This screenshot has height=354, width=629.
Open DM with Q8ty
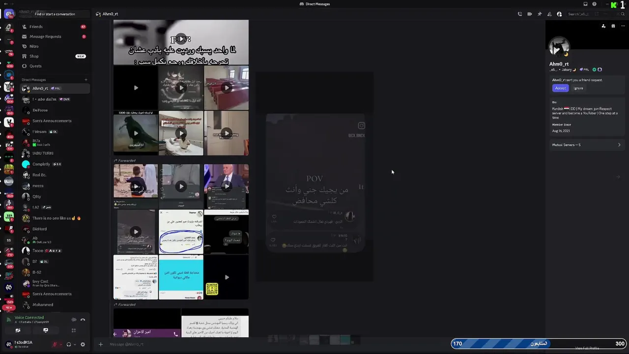pyautogui.click(x=54, y=197)
